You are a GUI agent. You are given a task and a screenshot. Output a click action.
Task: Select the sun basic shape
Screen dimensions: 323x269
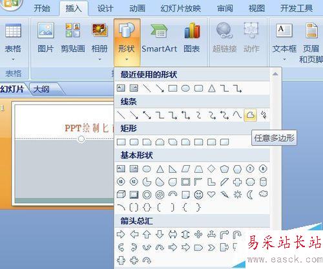(x=237, y=195)
